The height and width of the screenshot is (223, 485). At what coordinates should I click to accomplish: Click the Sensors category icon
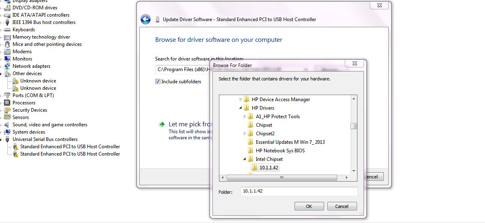click(7, 117)
